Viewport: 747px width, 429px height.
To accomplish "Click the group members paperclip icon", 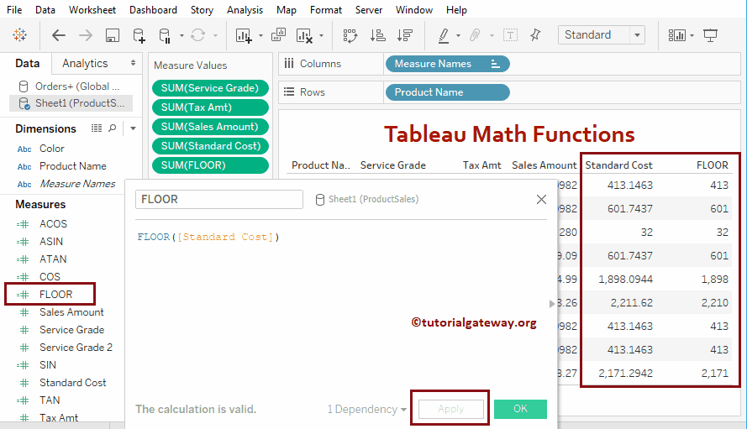I will coord(475,35).
